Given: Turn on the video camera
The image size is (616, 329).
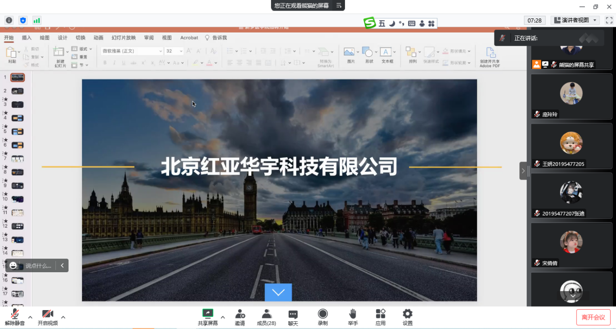Looking at the screenshot, I should 48,314.
